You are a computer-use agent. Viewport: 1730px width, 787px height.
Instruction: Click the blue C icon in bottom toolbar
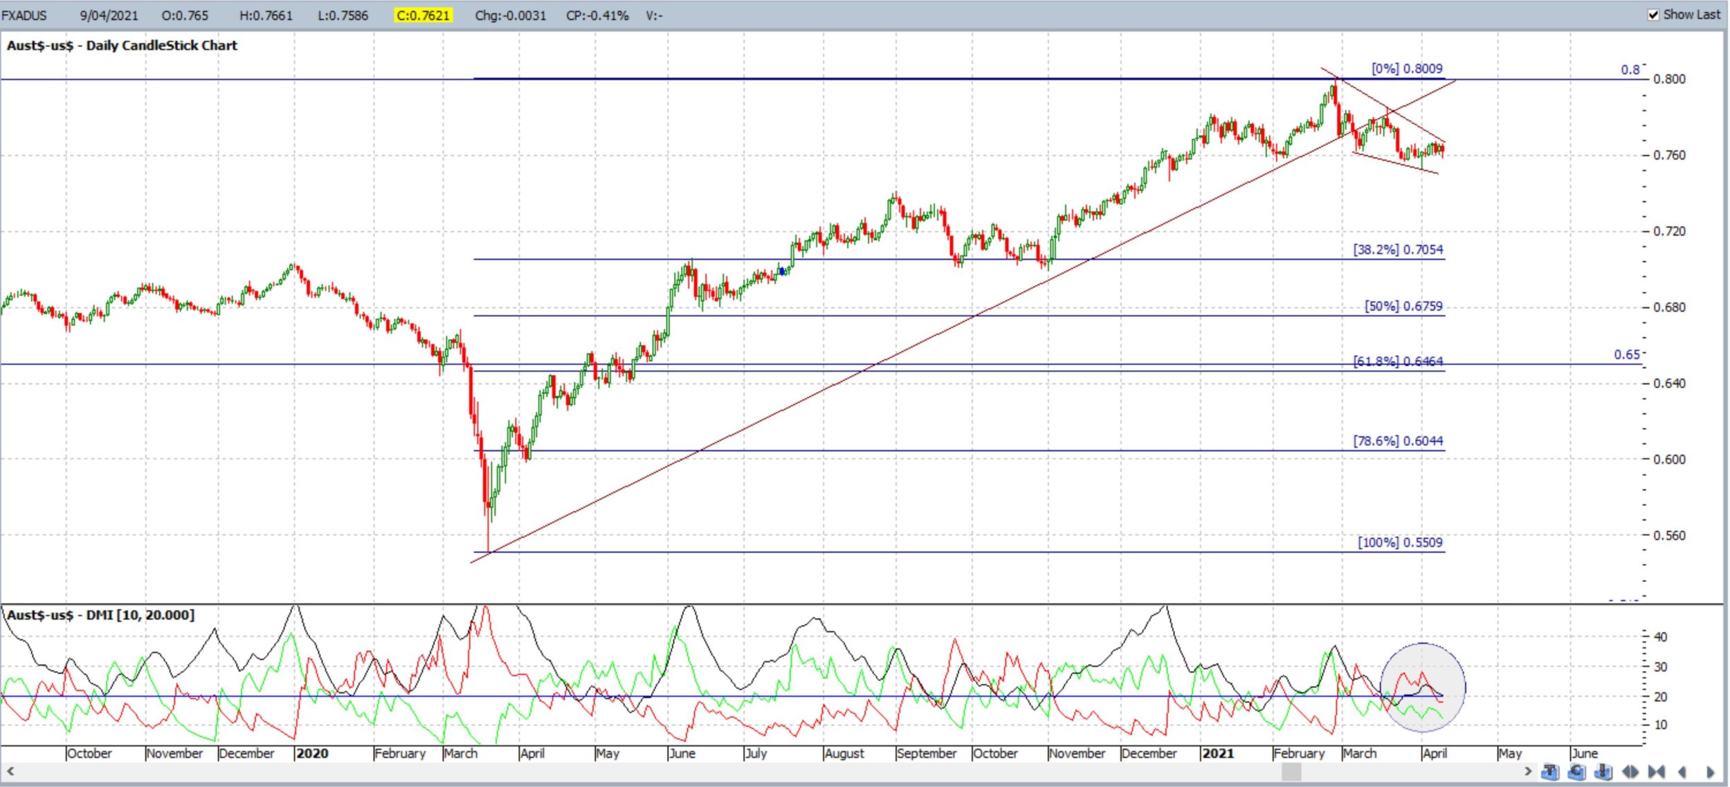[1576, 772]
